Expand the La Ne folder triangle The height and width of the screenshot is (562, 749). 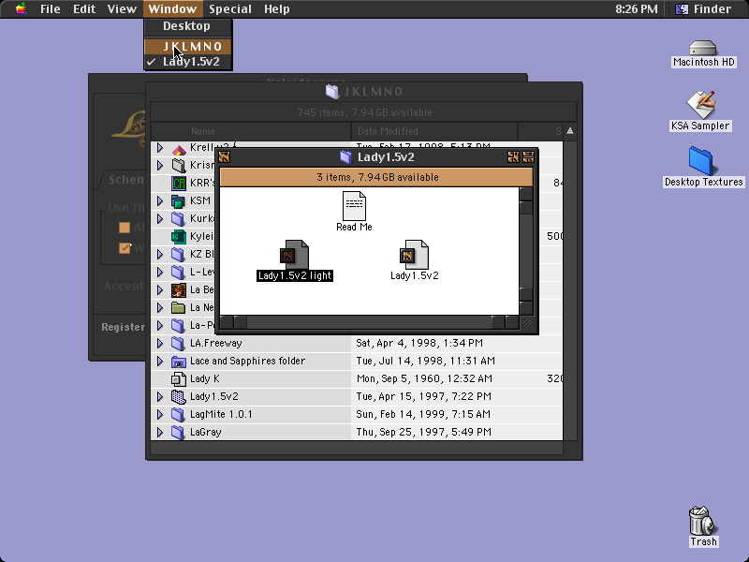160,307
